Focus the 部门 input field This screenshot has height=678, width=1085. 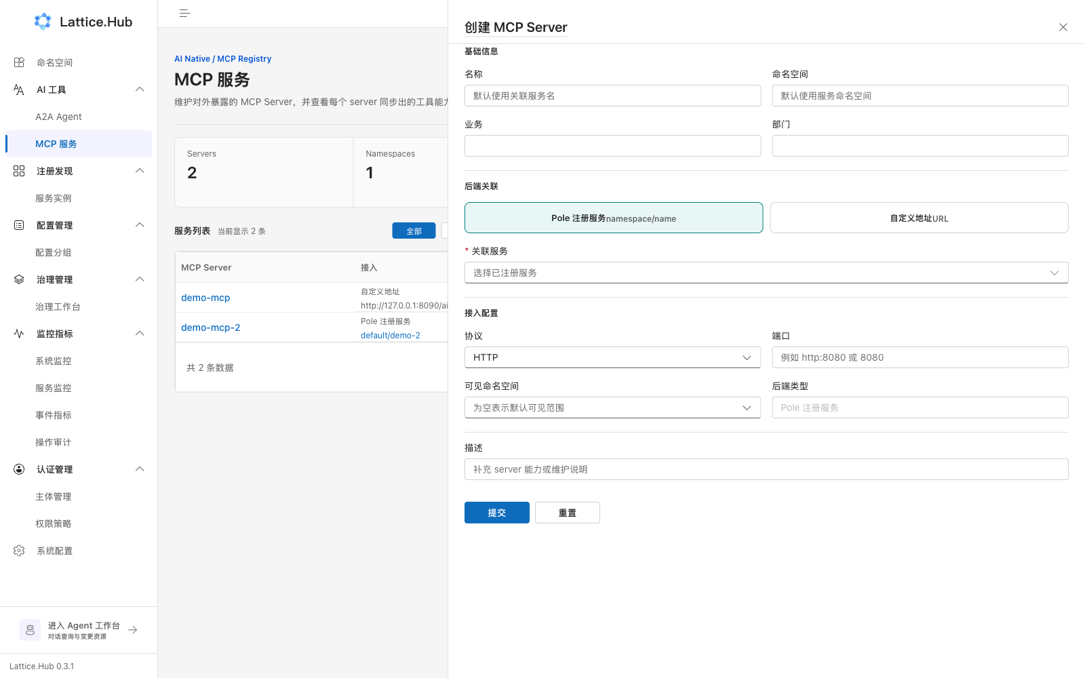click(920, 146)
